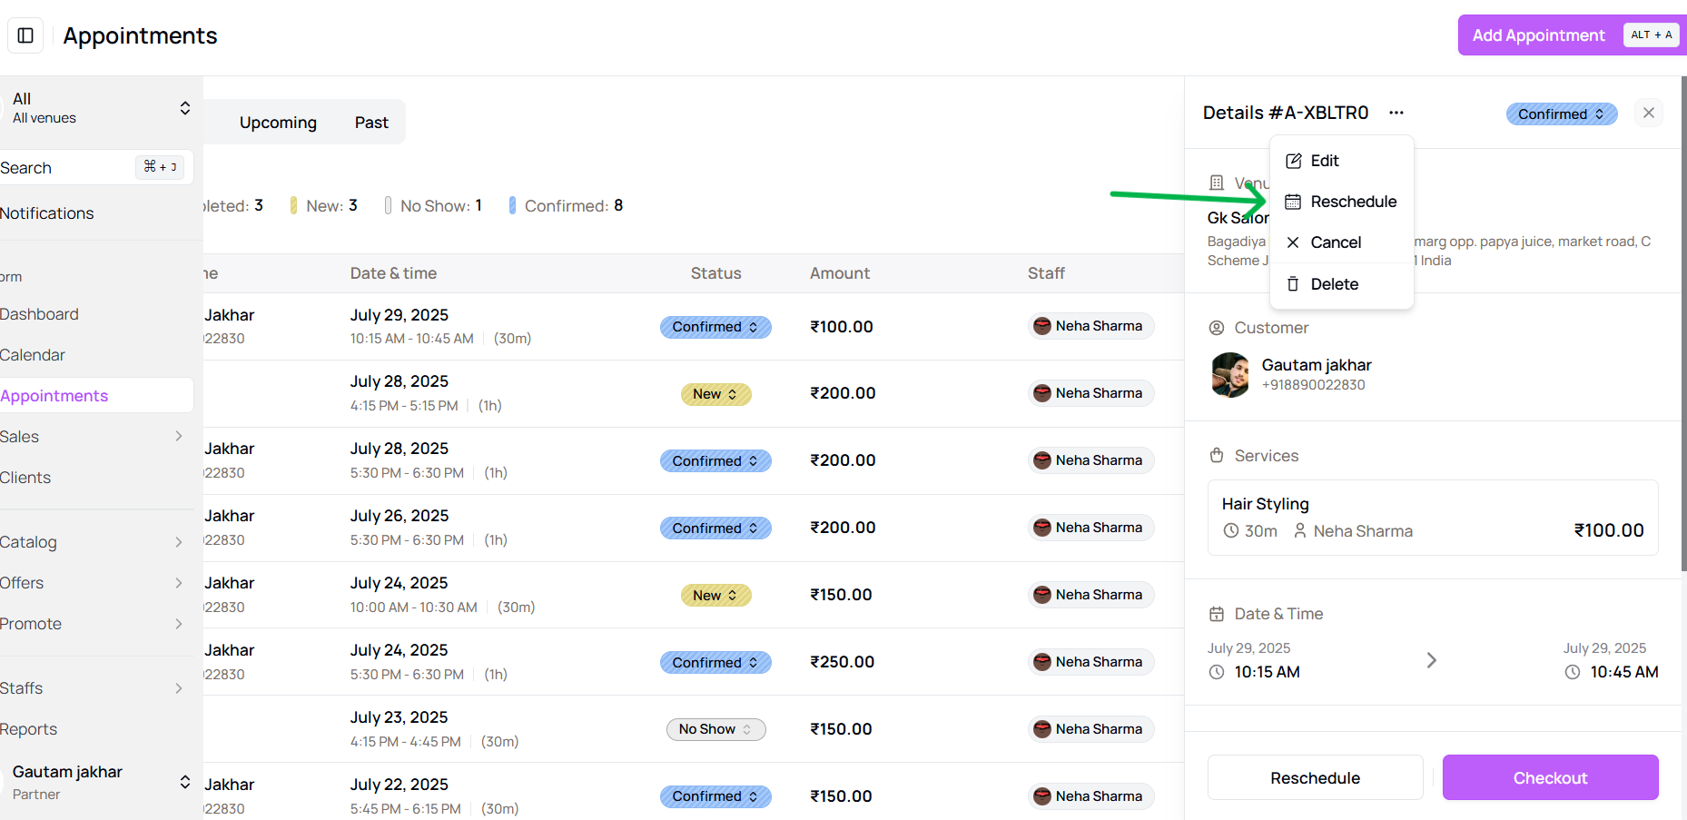Click the Reschedule calendar icon in menu
The image size is (1687, 820).
[x=1293, y=202]
